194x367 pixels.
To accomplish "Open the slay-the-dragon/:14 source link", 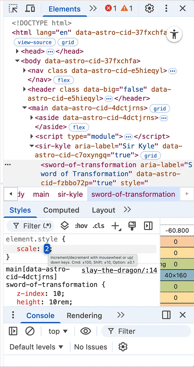I will pos(119,270).
